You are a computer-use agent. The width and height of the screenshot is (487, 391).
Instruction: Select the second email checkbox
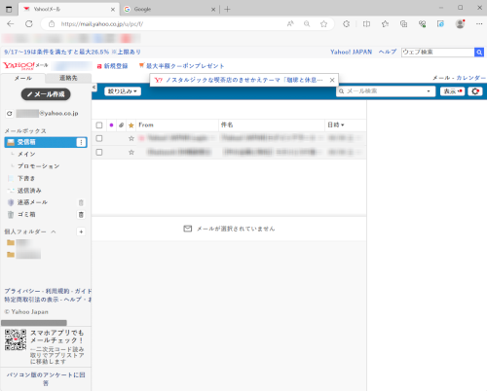pyautogui.click(x=99, y=152)
